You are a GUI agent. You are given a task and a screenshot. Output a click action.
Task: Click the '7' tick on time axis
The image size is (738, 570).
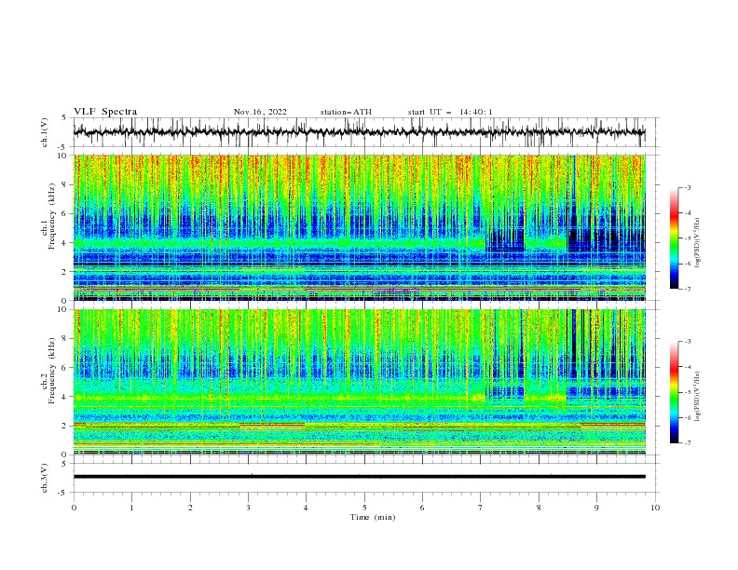click(x=481, y=508)
